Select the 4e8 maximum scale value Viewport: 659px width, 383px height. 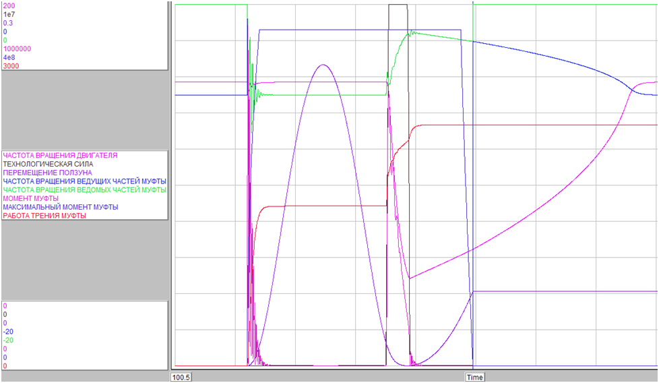(x=8, y=58)
